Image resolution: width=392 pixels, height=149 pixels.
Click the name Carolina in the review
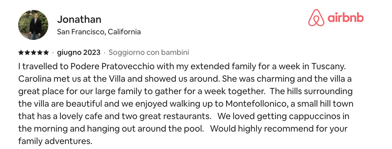coord(33,79)
